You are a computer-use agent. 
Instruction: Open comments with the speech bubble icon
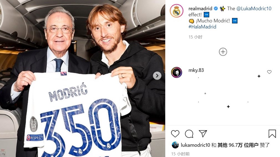tap(189, 134)
